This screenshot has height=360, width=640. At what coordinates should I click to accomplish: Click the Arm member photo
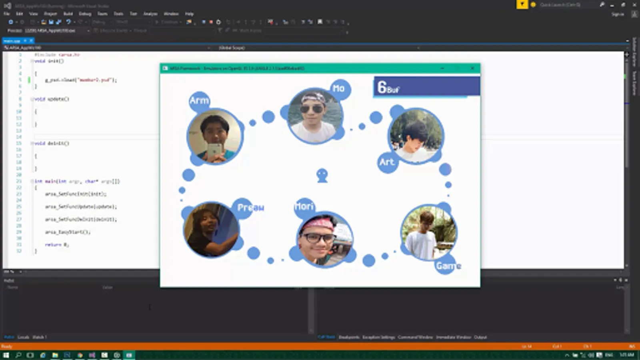click(x=215, y=136)
